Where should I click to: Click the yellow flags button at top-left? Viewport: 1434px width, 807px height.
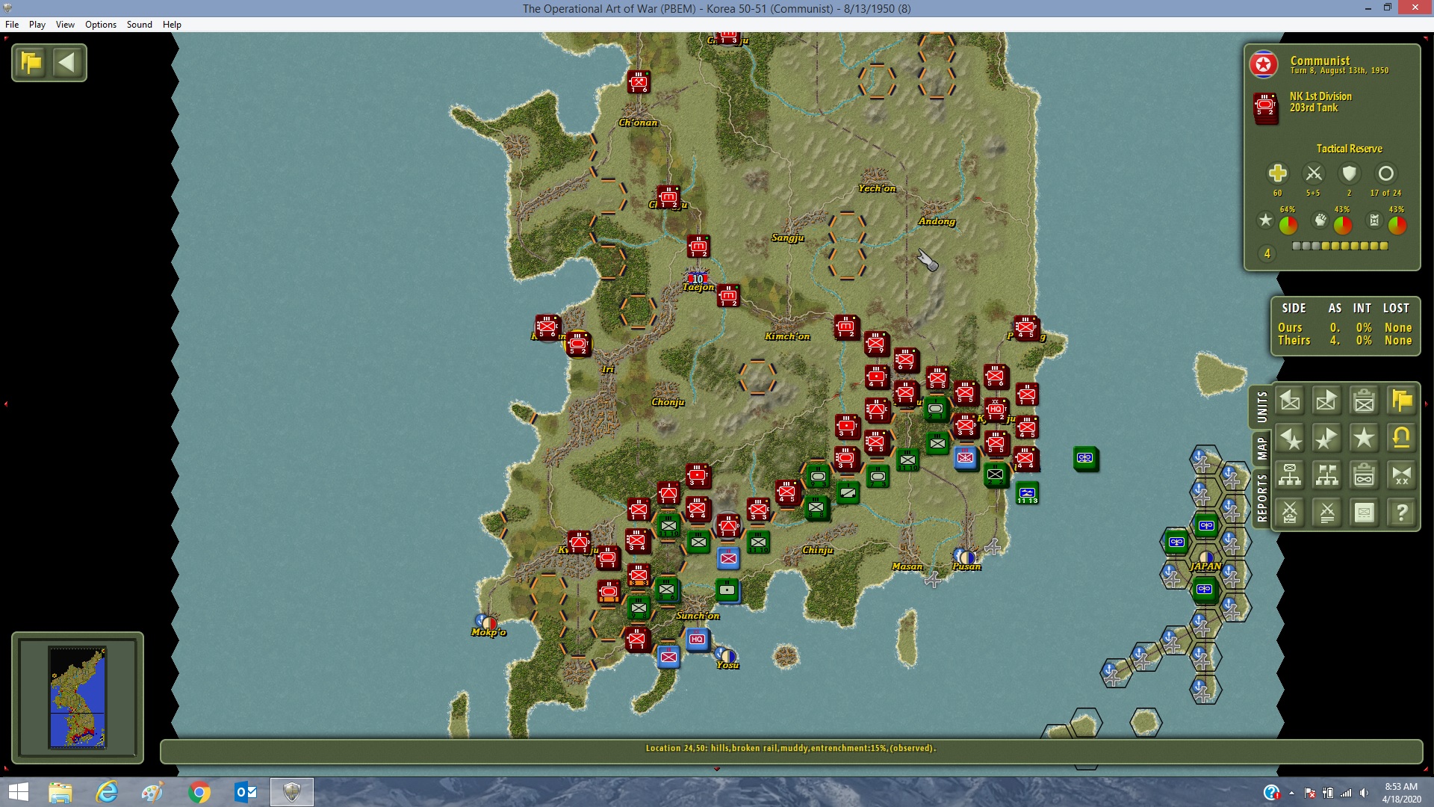tap(32, 62)
